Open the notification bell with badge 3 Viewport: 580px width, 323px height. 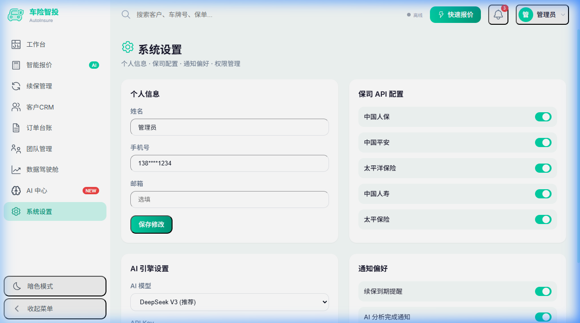pyautogui.click(x=498, y=15)
